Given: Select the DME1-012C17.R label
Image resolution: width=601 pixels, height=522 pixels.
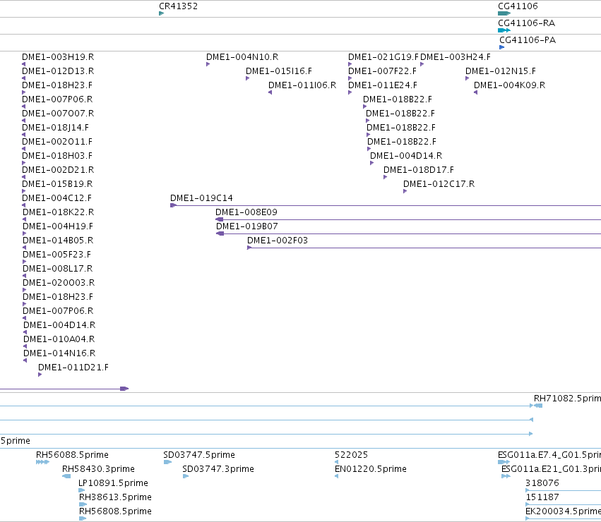Looking at the screenshot, I should pos(439,184).
